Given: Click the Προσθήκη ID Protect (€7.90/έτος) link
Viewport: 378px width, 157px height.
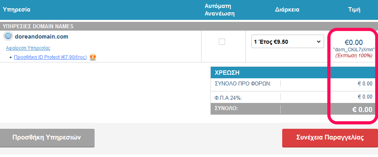Looking at the screenshot, I should coord(50,57).
